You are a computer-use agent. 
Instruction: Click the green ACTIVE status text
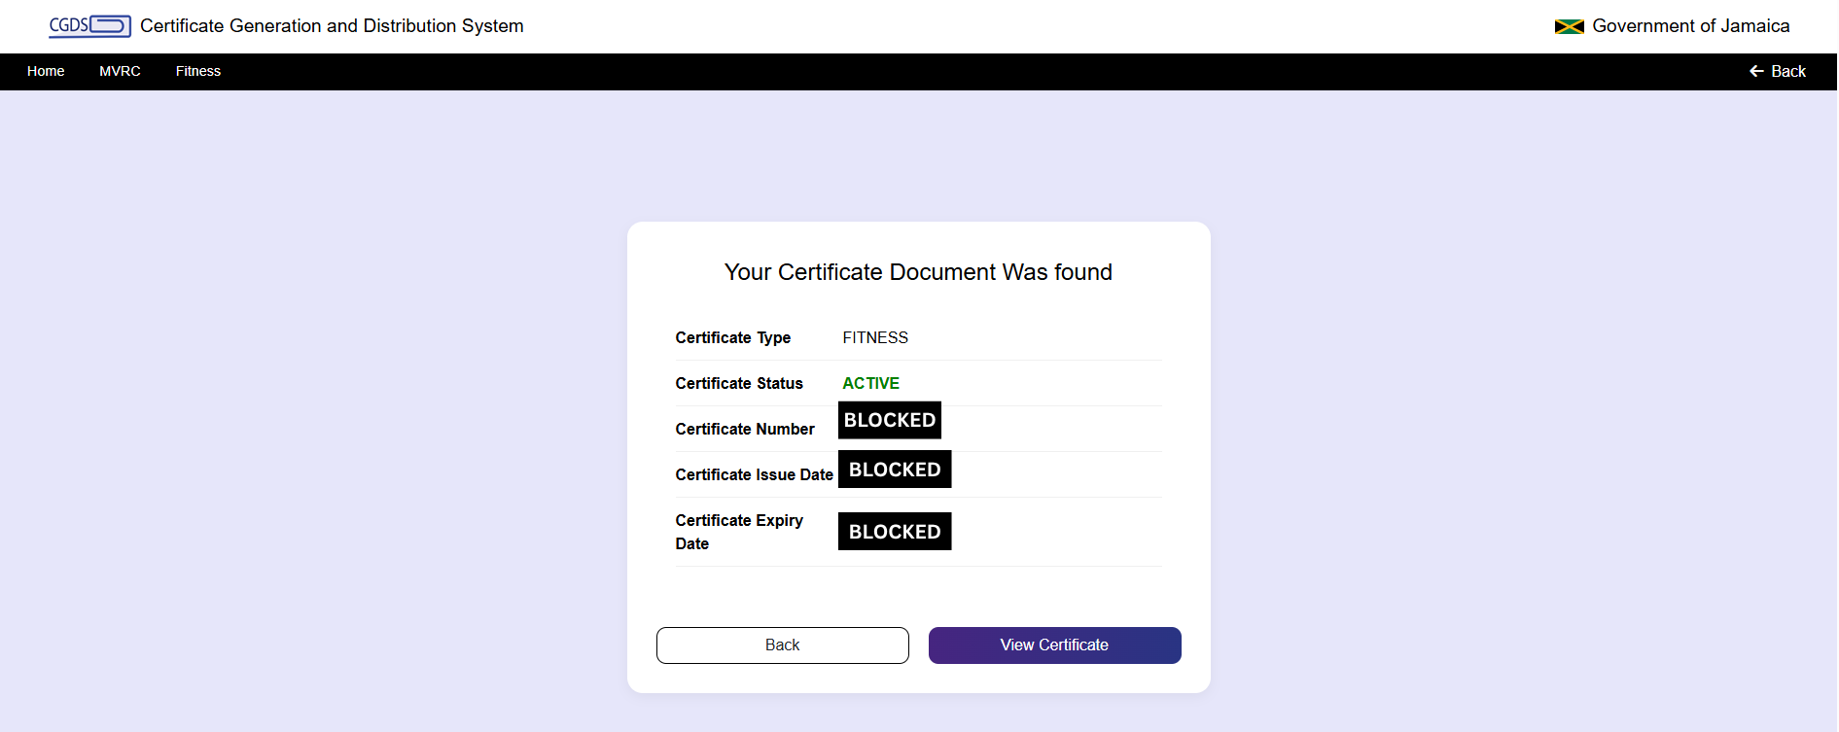(870, 383)
